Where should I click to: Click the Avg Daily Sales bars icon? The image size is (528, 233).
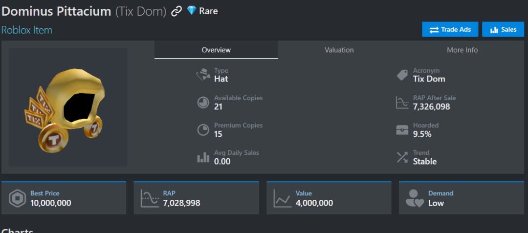(203, 157)
